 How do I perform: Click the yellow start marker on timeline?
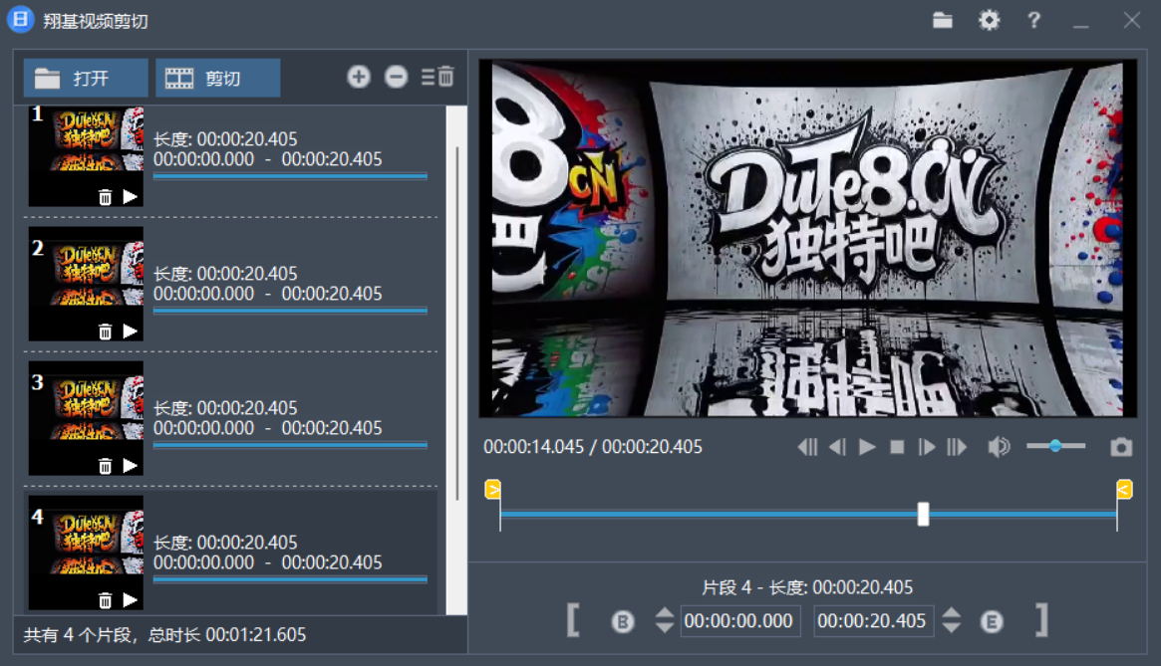coord(492,489)
